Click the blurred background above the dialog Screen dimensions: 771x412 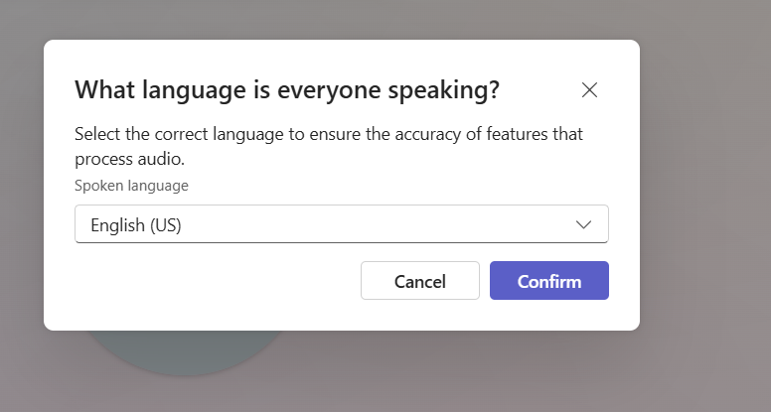point(338,18)
